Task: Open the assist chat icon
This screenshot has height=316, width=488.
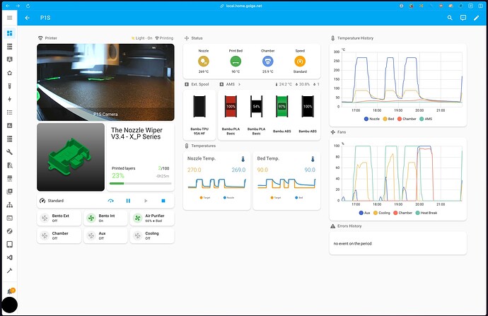Action: tap(463, 18)
